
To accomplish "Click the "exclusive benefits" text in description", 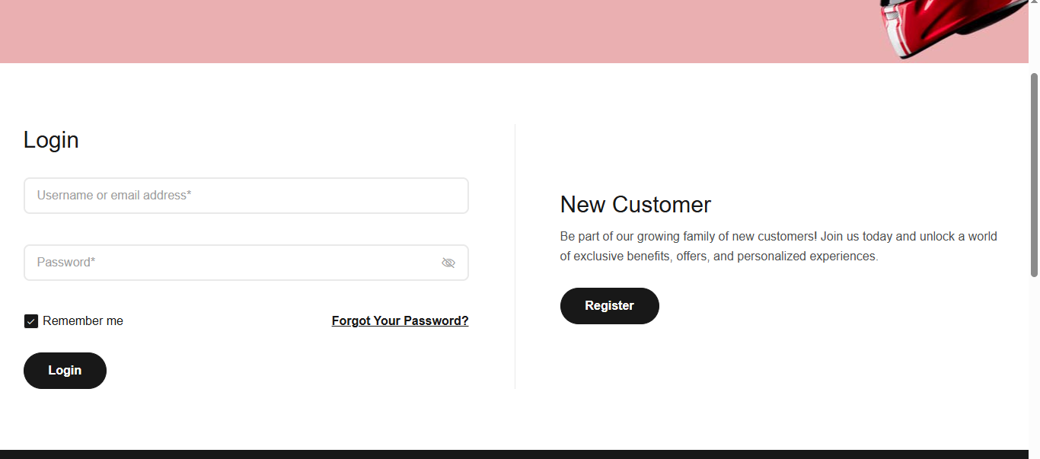I will pyautogui.click(x=623, y=257).
